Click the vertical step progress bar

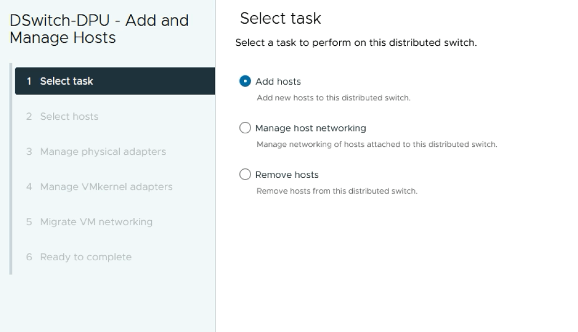11,169
